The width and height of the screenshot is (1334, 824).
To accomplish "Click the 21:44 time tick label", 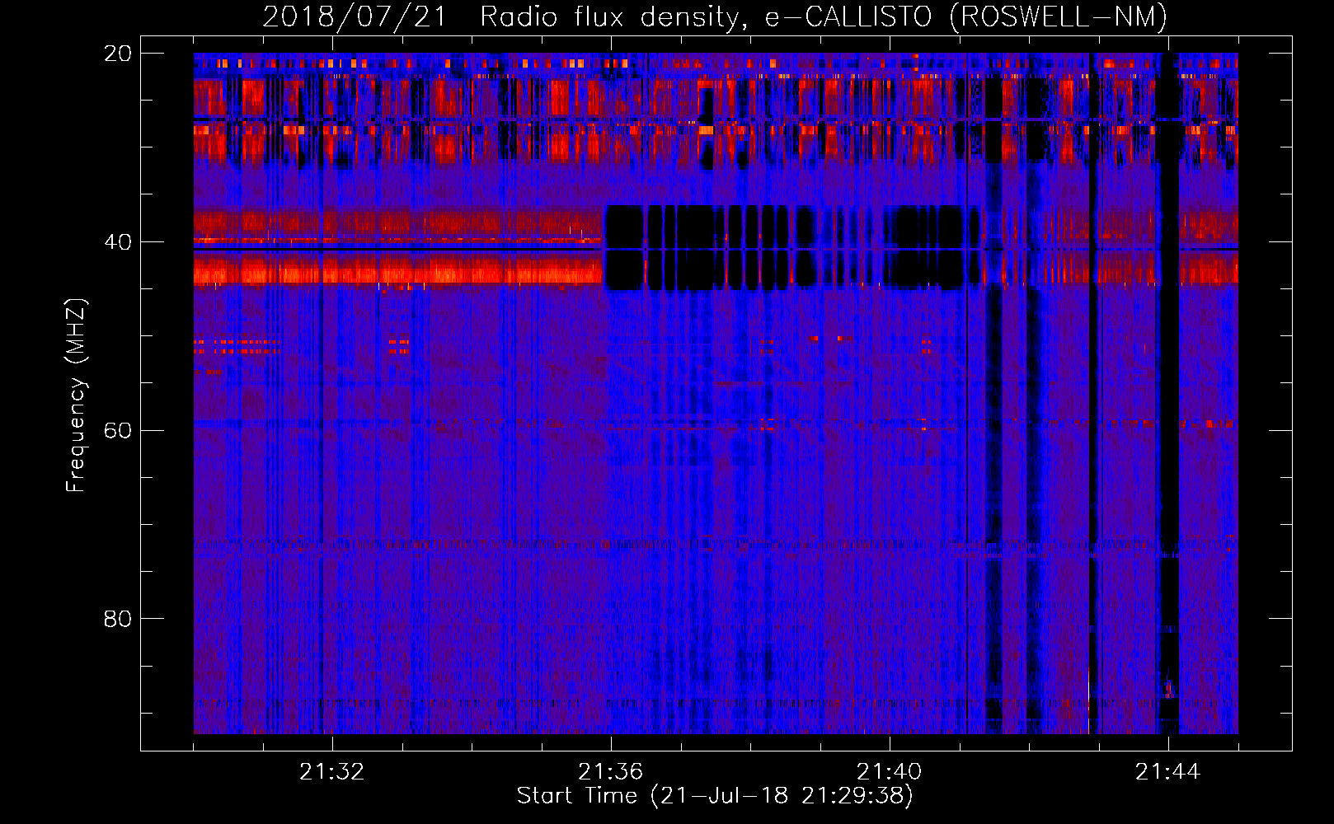I will [x=1168, y=771].
